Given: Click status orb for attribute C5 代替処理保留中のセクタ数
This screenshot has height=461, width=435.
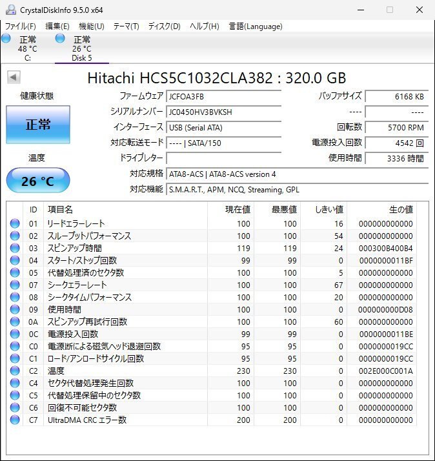Looking at the screenshot, I should [15, 395].
